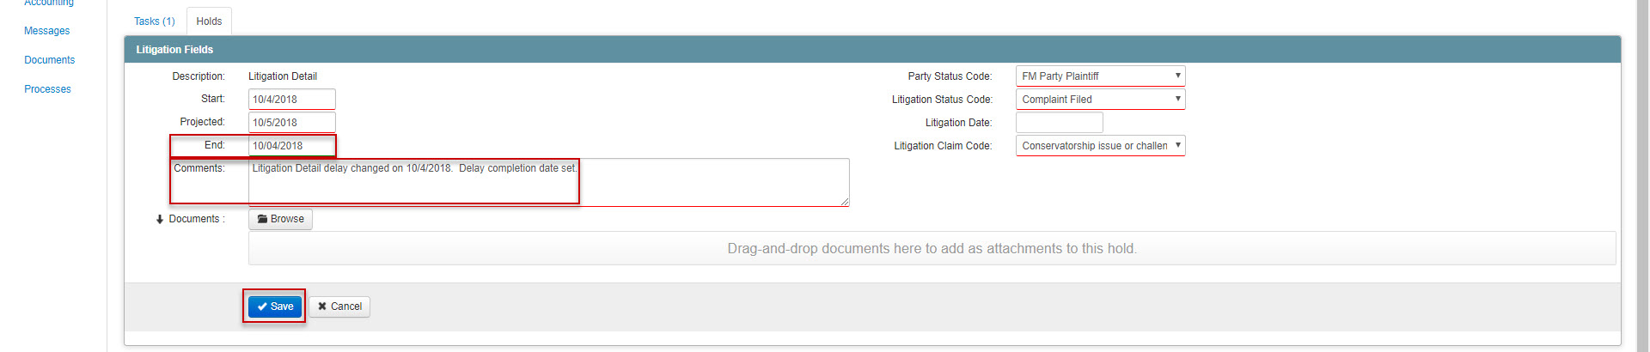Expand the Litigation Status Code dropdown
The width and height of the screenshot is (1650, 352).
pyautogui.click(x=1101, y=100)
